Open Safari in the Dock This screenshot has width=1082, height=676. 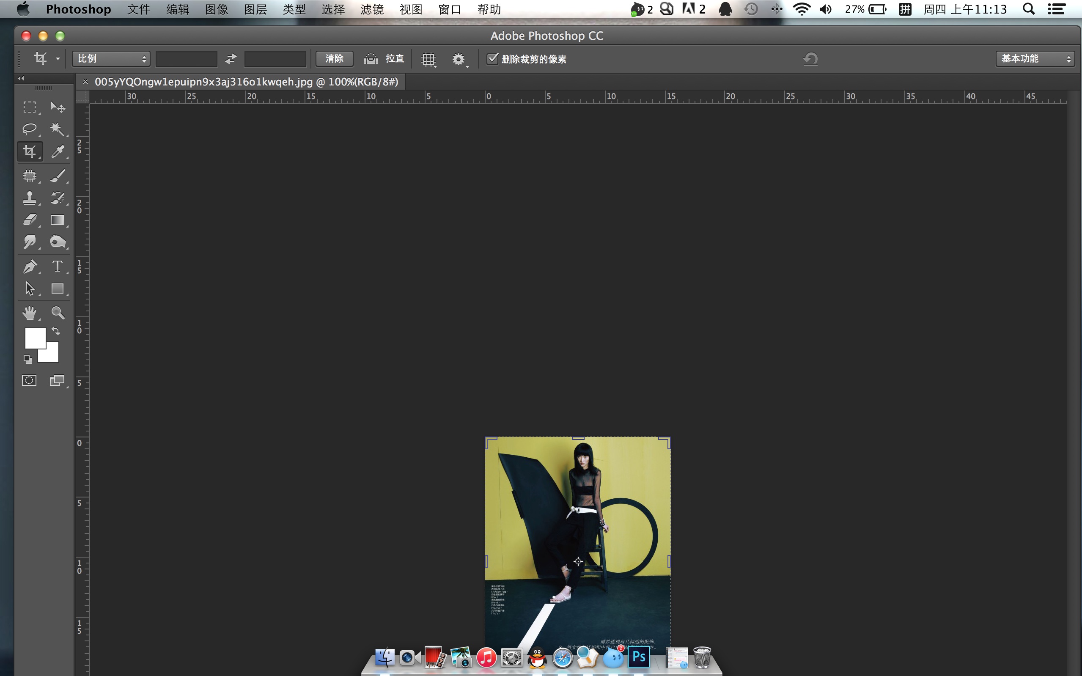tap(563, 658)
